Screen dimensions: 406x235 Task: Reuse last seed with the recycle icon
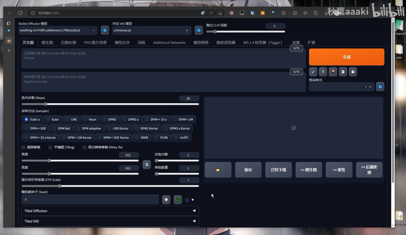pyautogui.click(x=178, y=200)
